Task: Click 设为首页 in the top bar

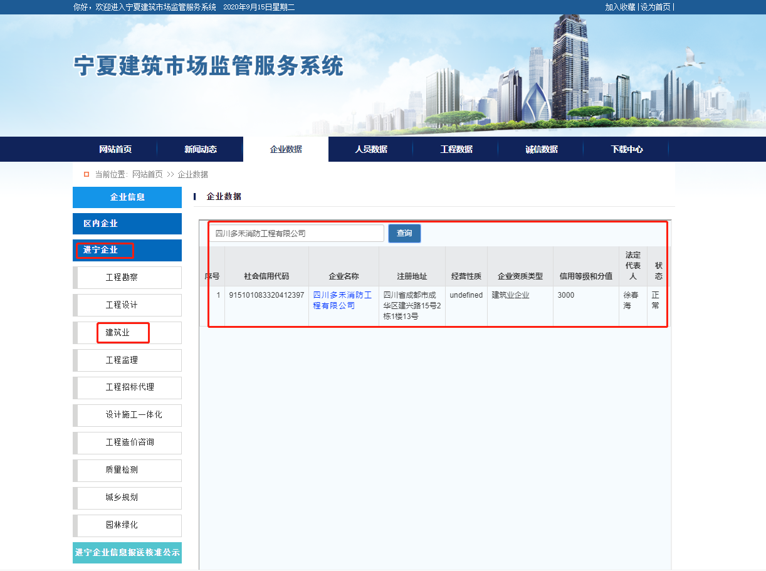Action: pyautogui.click(x=655, y=7)
